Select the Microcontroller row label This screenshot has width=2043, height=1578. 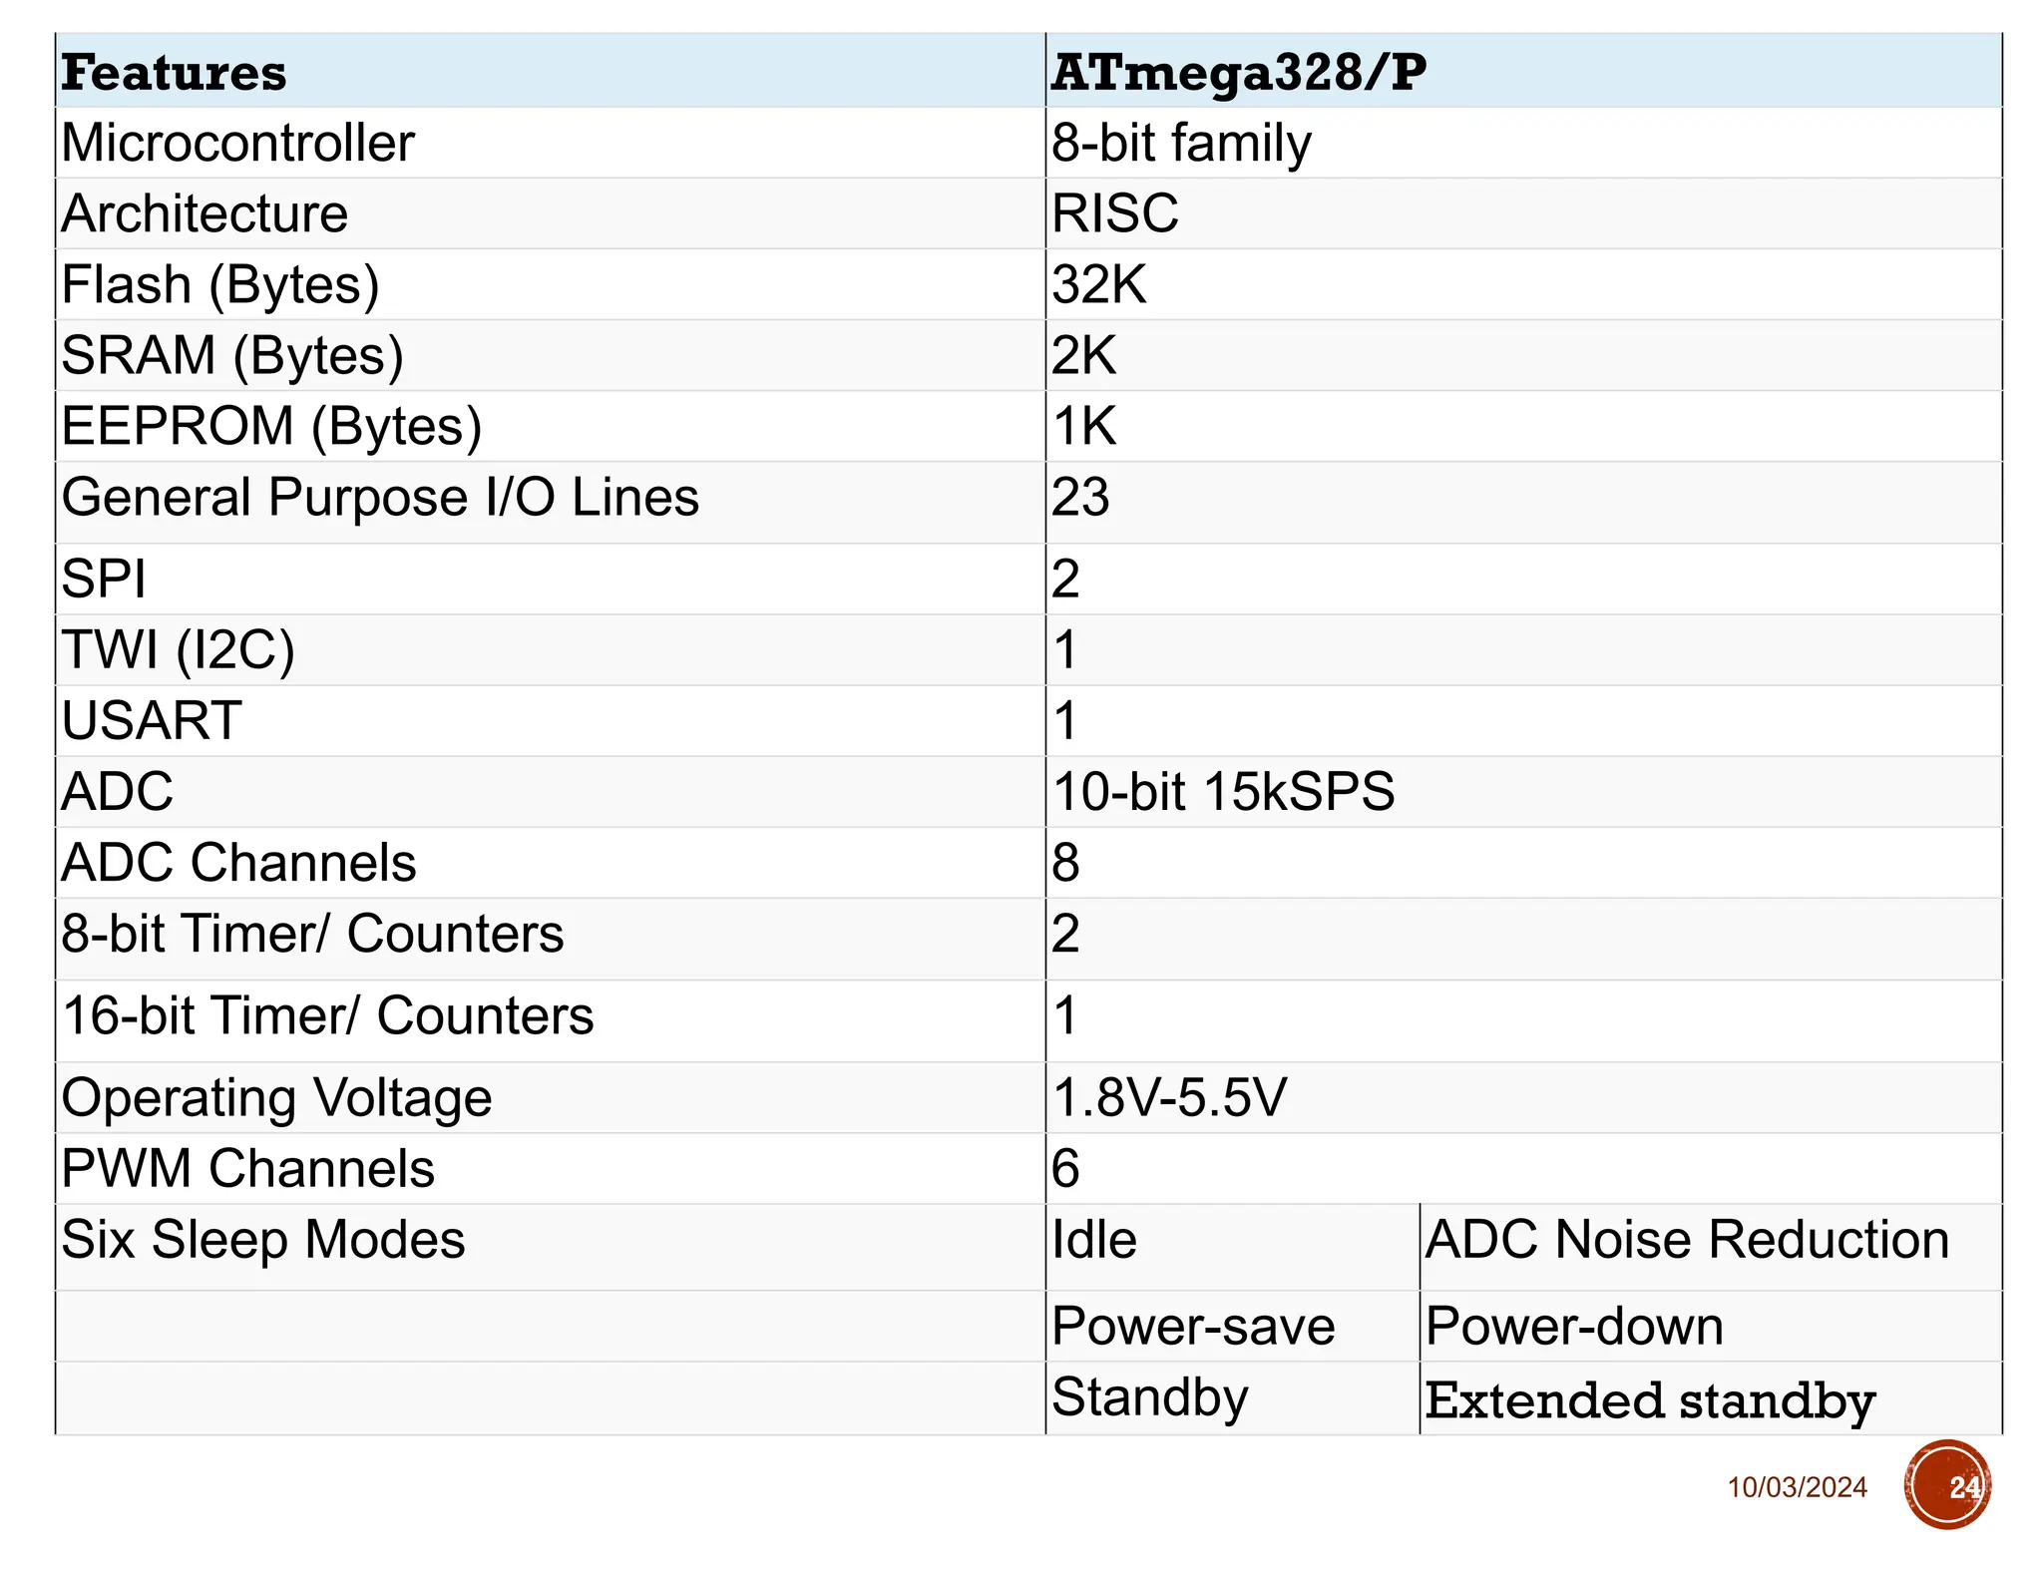click(237, 143)
